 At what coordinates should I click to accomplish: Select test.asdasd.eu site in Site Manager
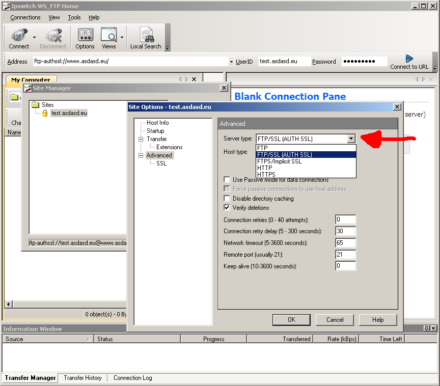pyautogui.click(x=69, y=113)
